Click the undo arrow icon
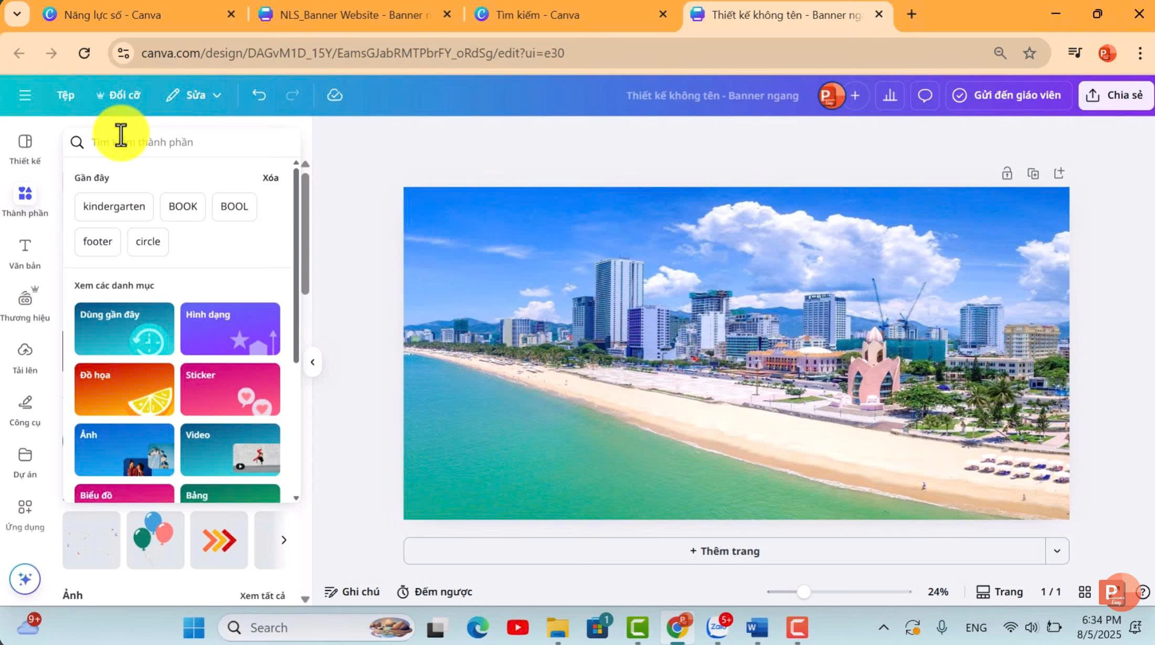This screenshot has height=645, width=1155. 259,95
